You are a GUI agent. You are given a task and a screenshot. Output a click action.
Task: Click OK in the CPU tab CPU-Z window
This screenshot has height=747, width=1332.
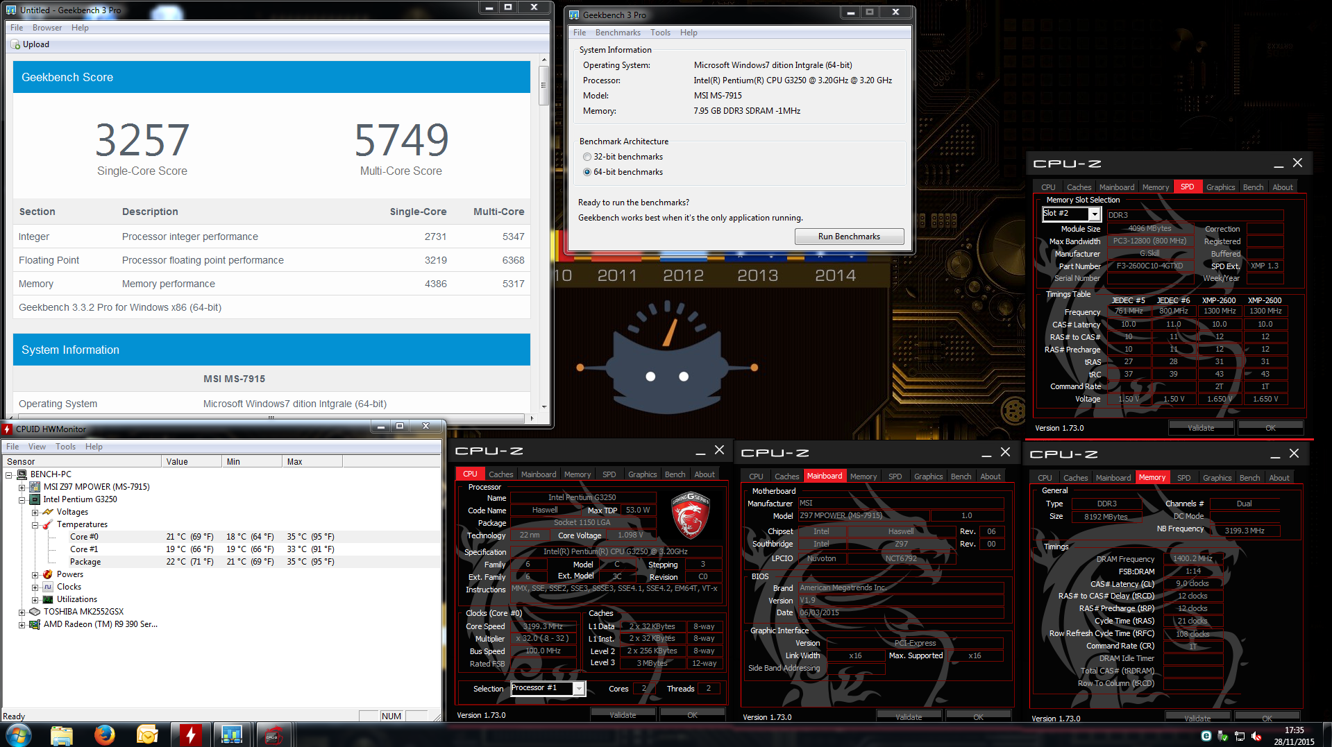[692, 715]
